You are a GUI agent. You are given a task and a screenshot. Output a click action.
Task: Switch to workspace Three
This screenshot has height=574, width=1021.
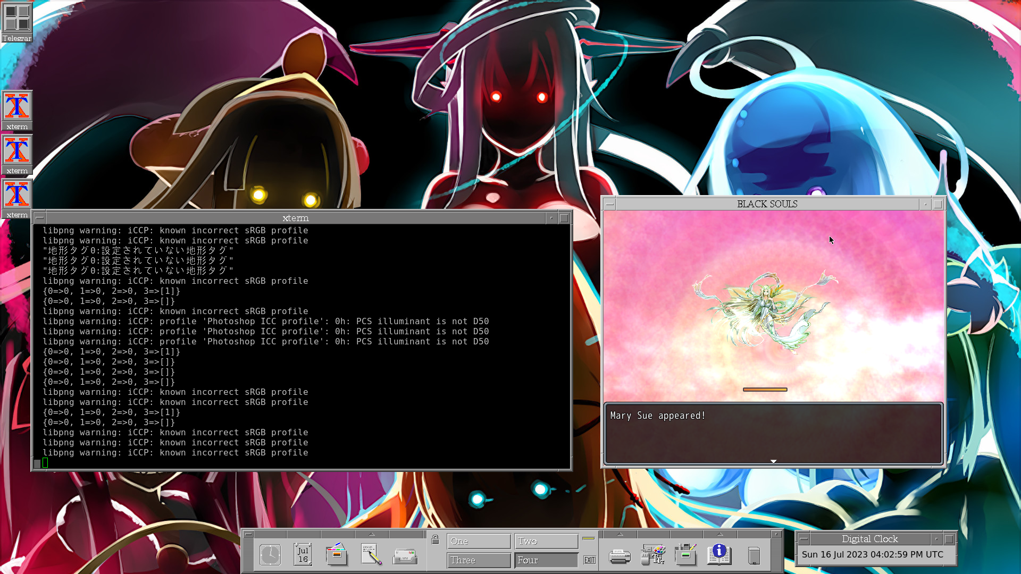(x=479, y=560)
